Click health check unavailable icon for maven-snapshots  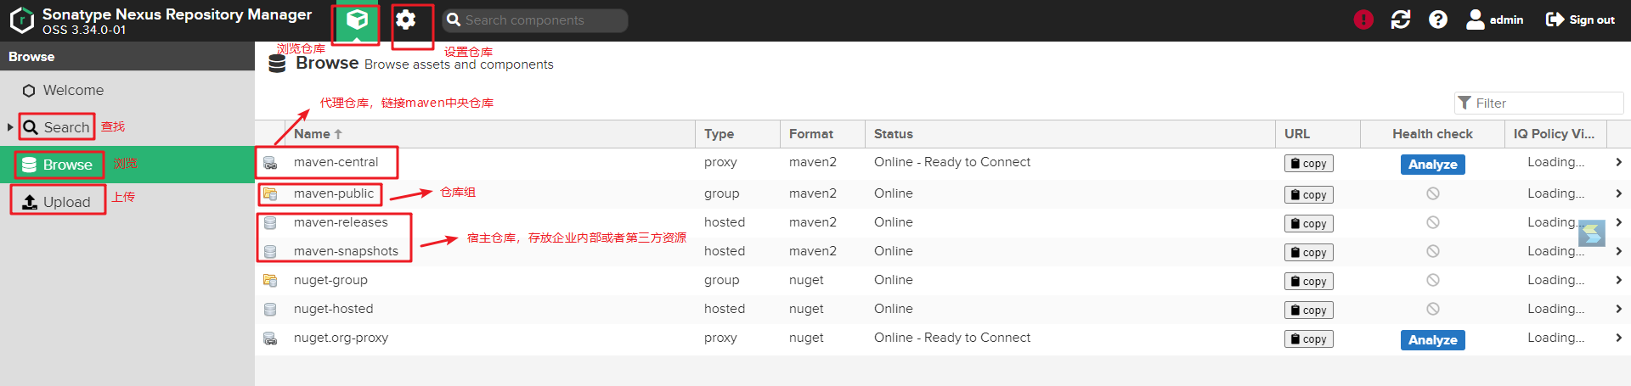click(x=1433, y=251)
